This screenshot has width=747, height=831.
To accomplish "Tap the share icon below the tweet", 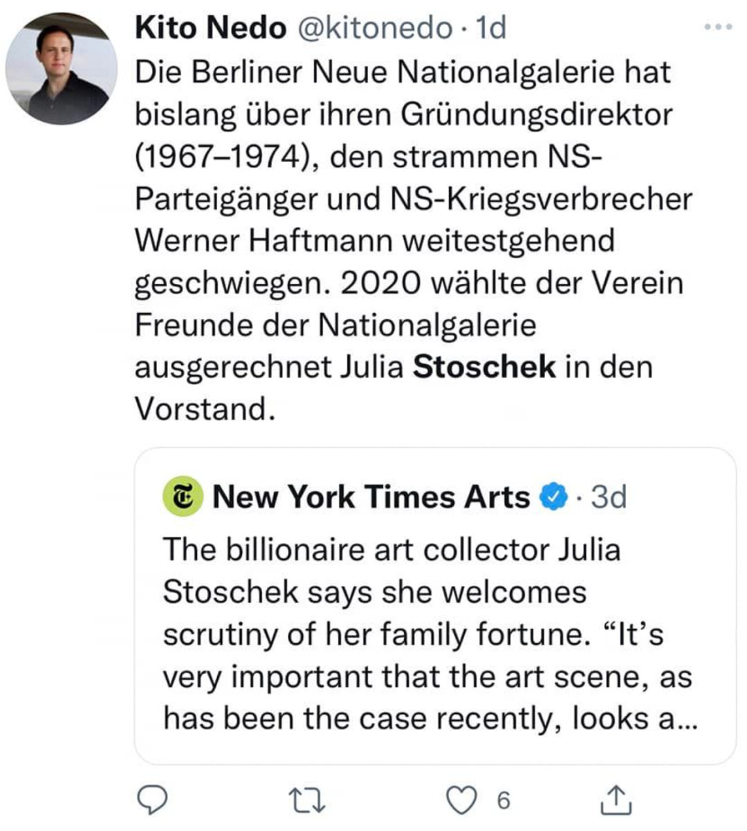I will pyautogui.click(x=615, y=801).
